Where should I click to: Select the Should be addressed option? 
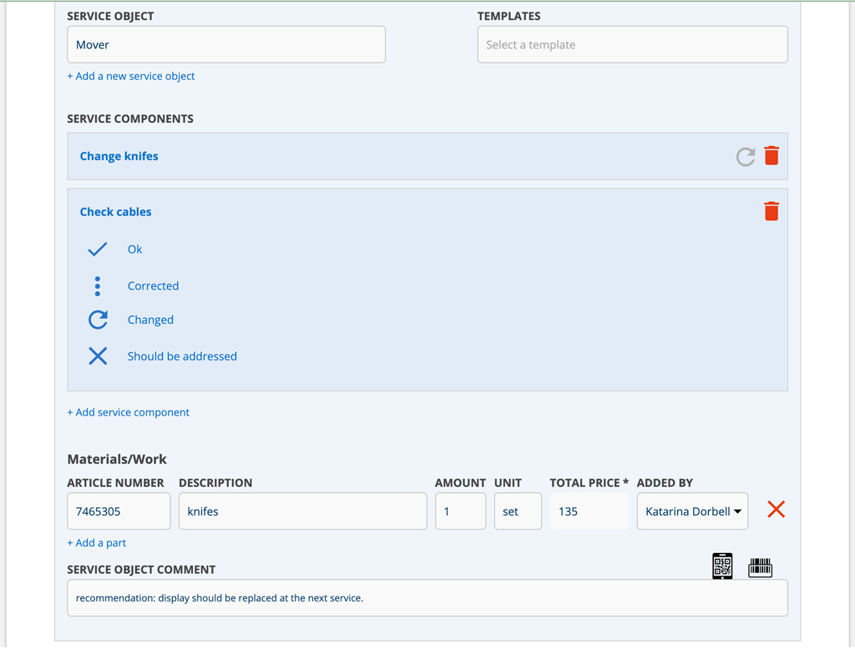point(182,356)
